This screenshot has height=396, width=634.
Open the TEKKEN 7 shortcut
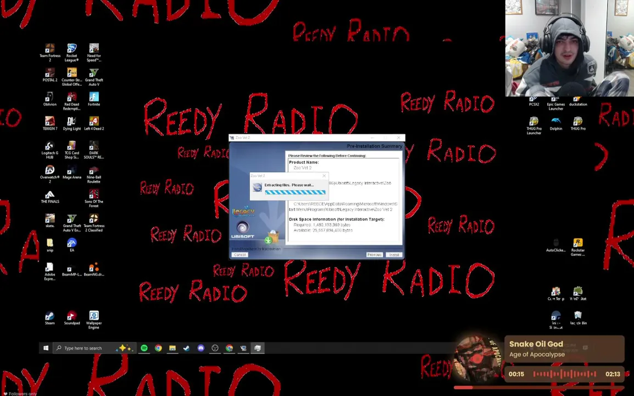pyautogui.click(x=50, y=124)
